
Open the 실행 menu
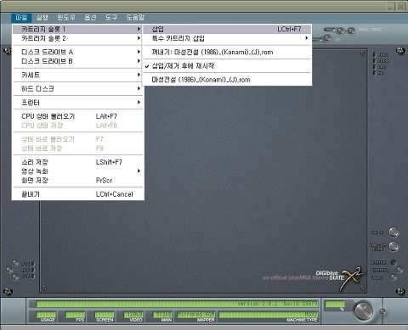[42, 18]
